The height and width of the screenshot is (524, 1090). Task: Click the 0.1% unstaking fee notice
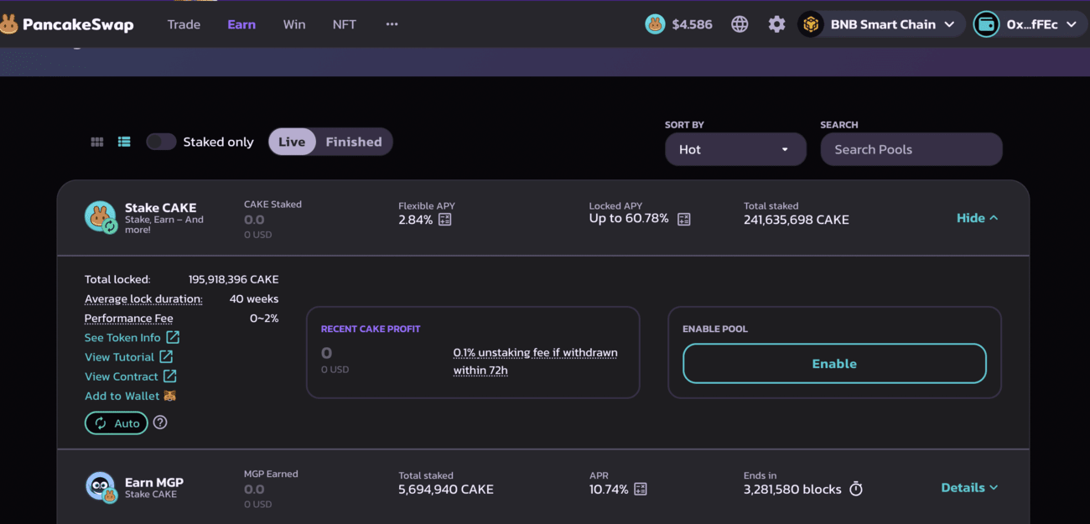pos(536,361)
